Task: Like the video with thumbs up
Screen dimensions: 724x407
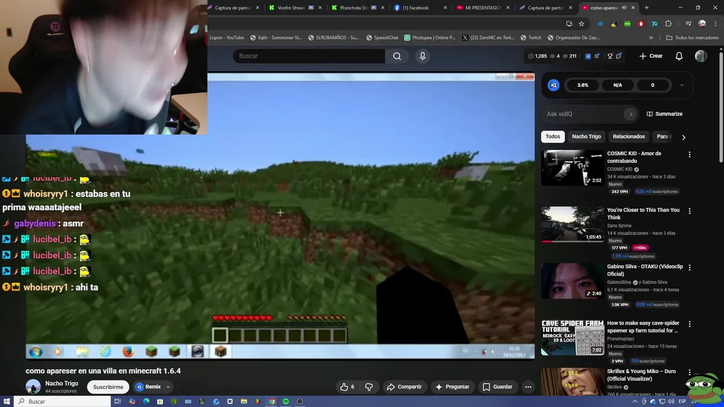Action: click(347, 387)
